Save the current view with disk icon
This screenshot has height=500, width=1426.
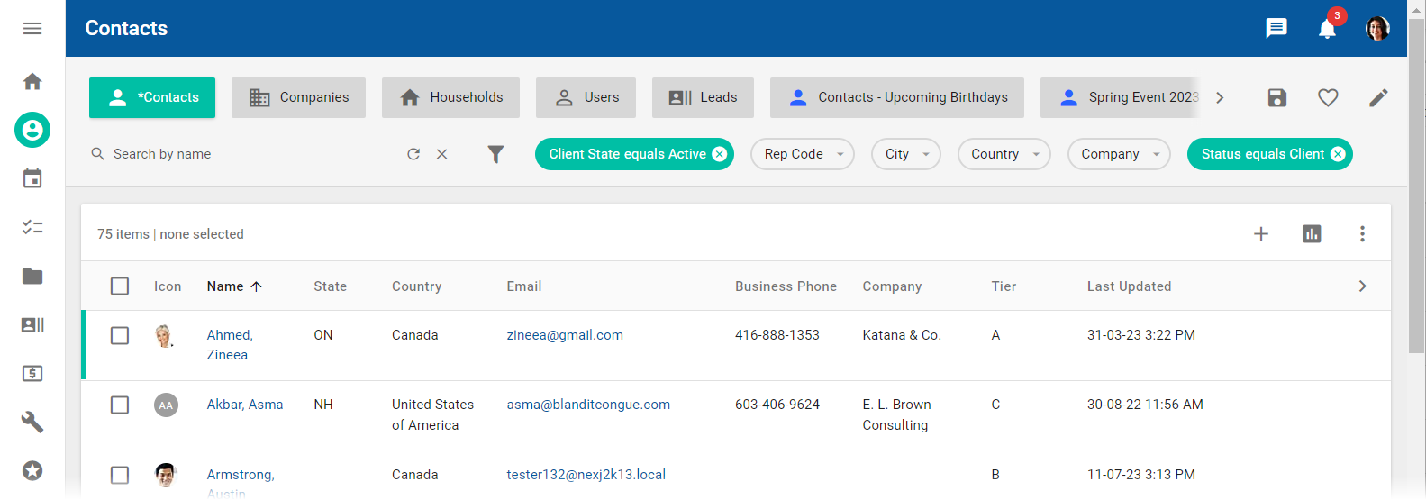coord(1276,97)
